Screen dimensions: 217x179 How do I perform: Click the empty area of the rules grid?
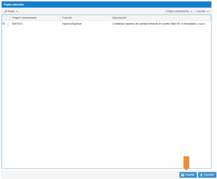pyautogui.click(x=106, y=96)
